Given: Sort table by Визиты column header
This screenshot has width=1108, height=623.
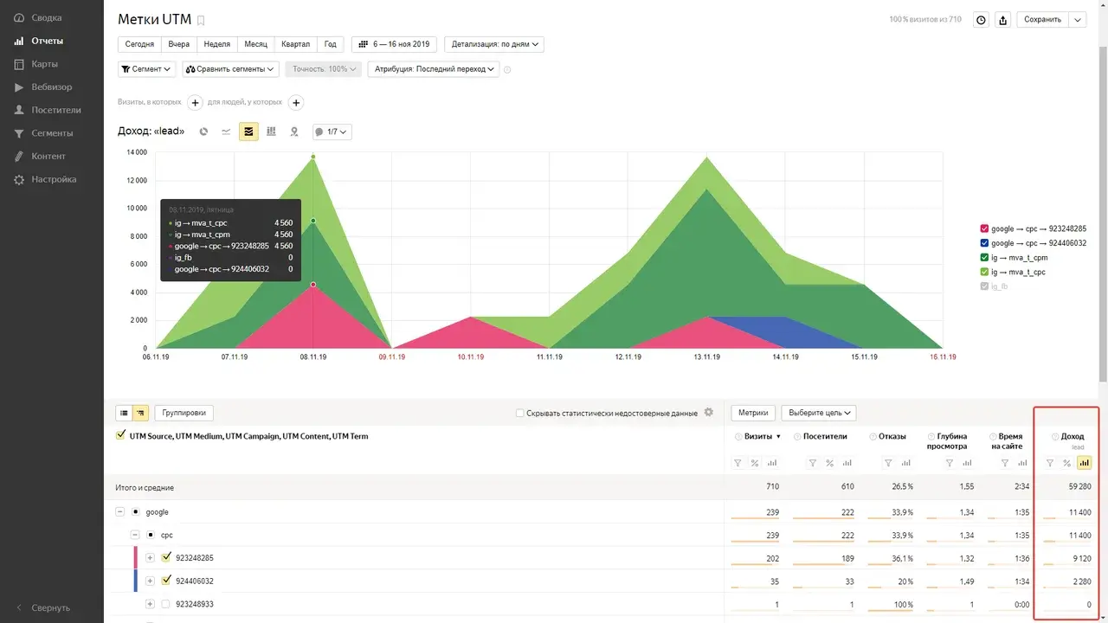Looking at the screenshot, I should tap(759, 436).
